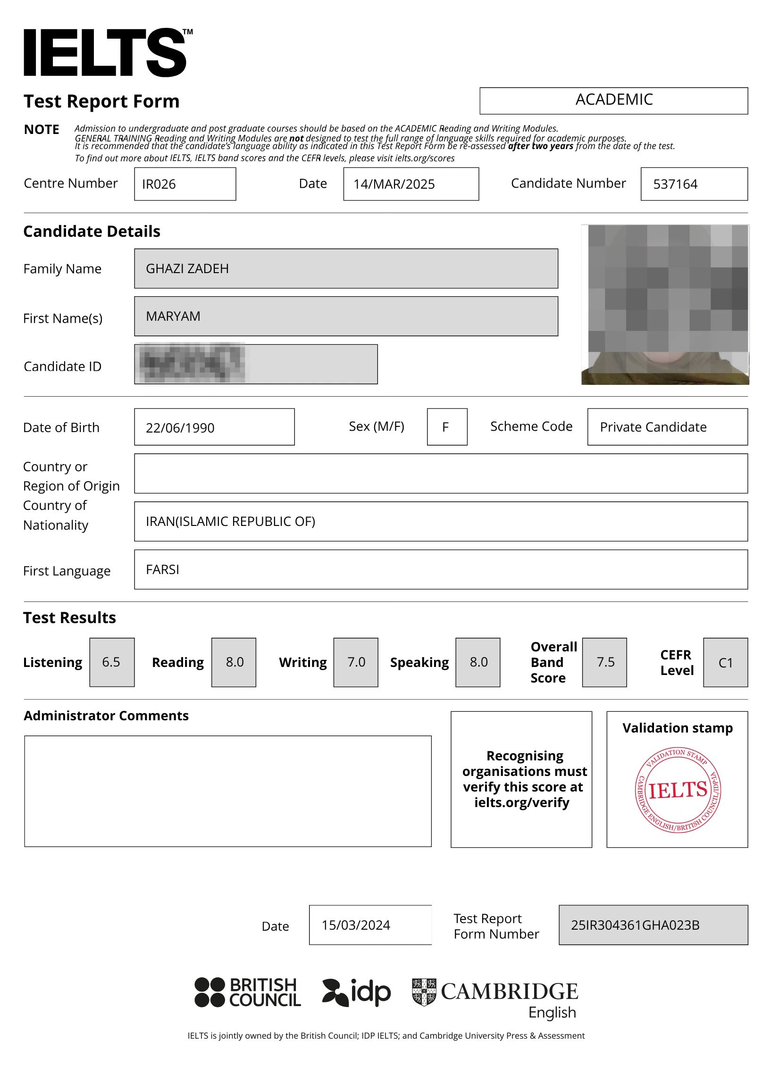Click the Sex (M/F) box

pyautogui.click(x=446, y=427)
